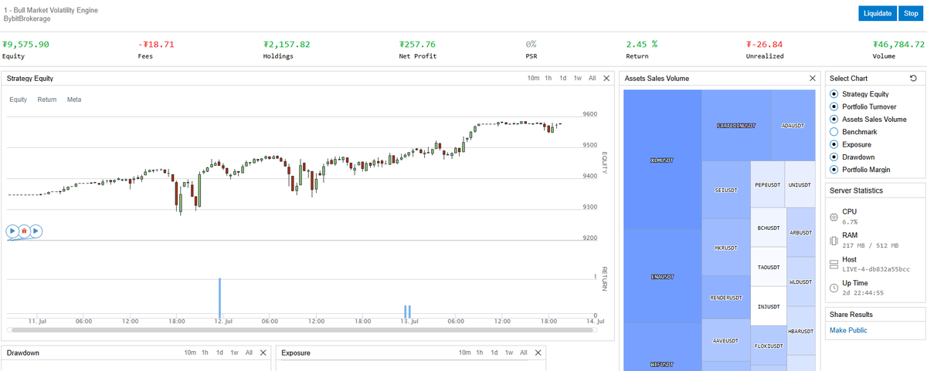Close the Drawdown chart panel
Image resolution: width=927 pixels, height=371 pixels.
263,352
